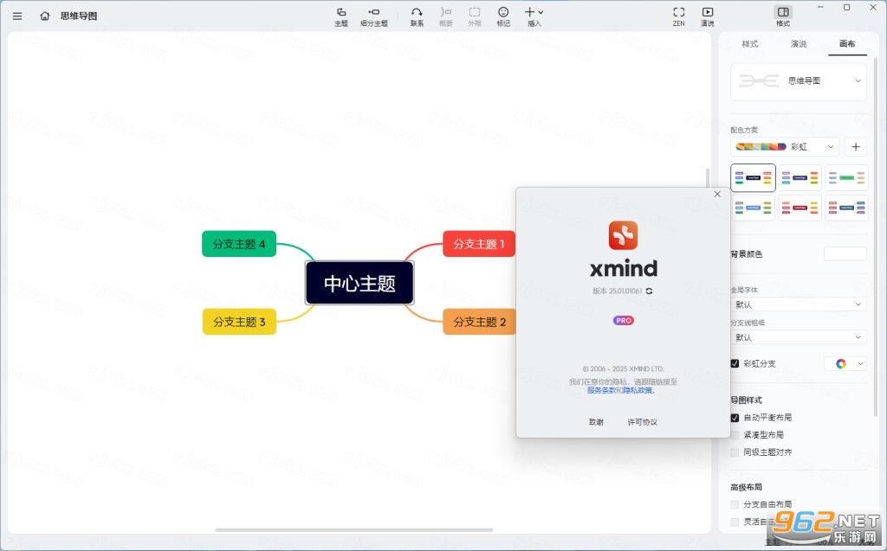887x551 pixels.
Task: Enable 同级主题对齐 checkbox
Action: pyautogui.click(x=735, y=452)
